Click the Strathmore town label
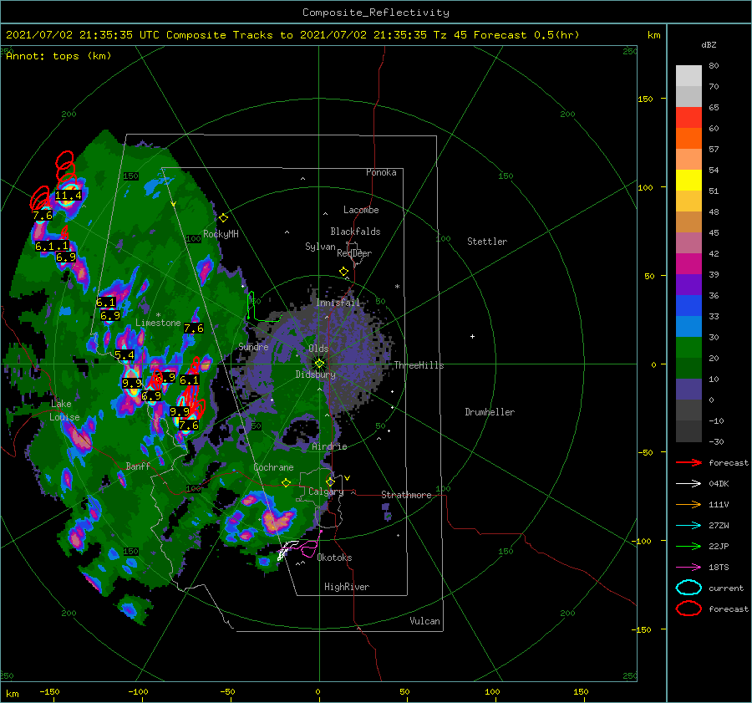 point(406,495)
